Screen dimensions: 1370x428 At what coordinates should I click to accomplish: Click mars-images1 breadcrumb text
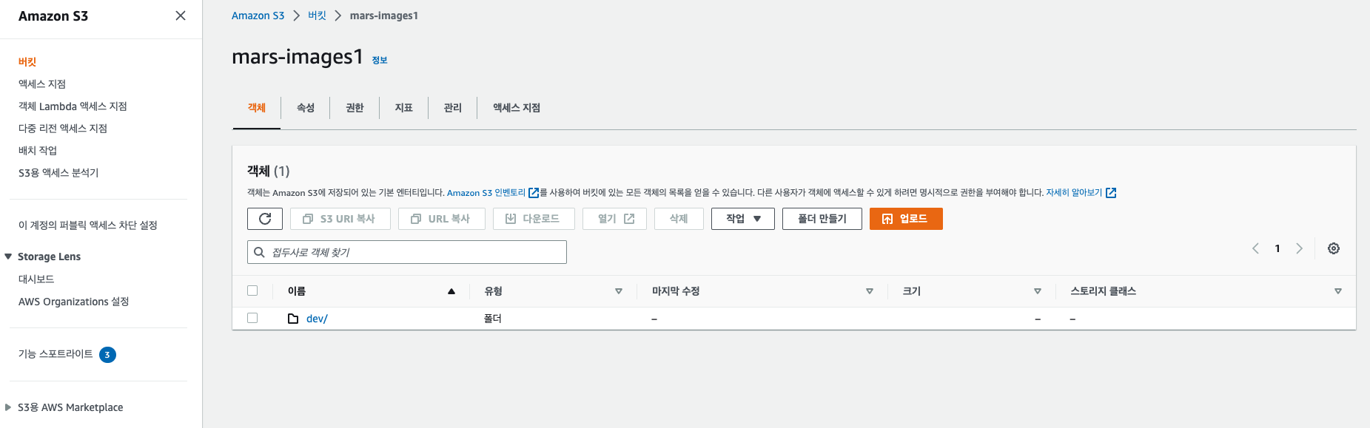384,16
